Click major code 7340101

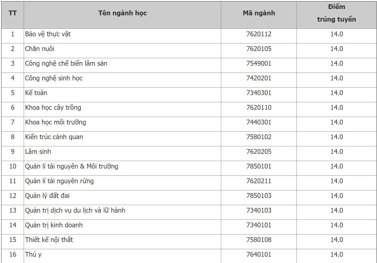click(259, 225)
